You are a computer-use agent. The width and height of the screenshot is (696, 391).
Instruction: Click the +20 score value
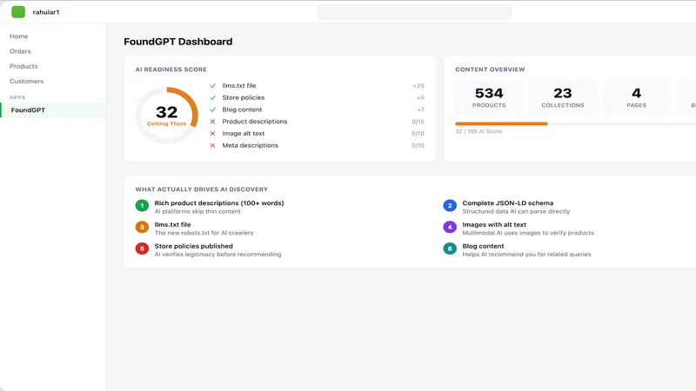418,86
